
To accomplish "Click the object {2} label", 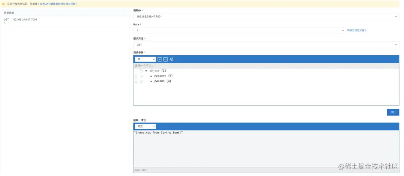I will click(158, 71).
